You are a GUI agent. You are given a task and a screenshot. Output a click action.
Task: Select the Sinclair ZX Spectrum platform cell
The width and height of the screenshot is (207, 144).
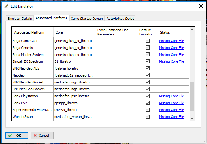[x=33, y=61]
